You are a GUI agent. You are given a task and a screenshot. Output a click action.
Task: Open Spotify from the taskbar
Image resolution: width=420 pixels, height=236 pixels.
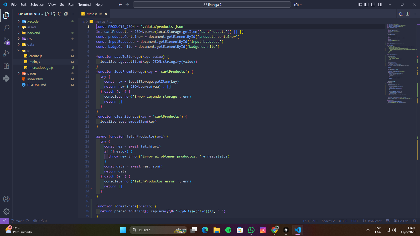(x=228, y=230)
